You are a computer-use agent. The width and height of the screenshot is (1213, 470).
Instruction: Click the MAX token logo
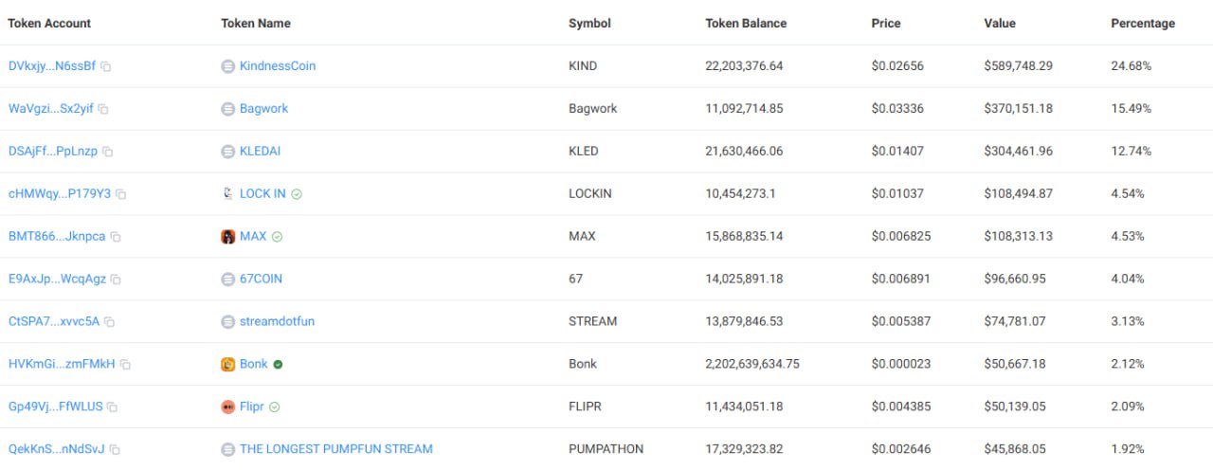tap(227, 237)
